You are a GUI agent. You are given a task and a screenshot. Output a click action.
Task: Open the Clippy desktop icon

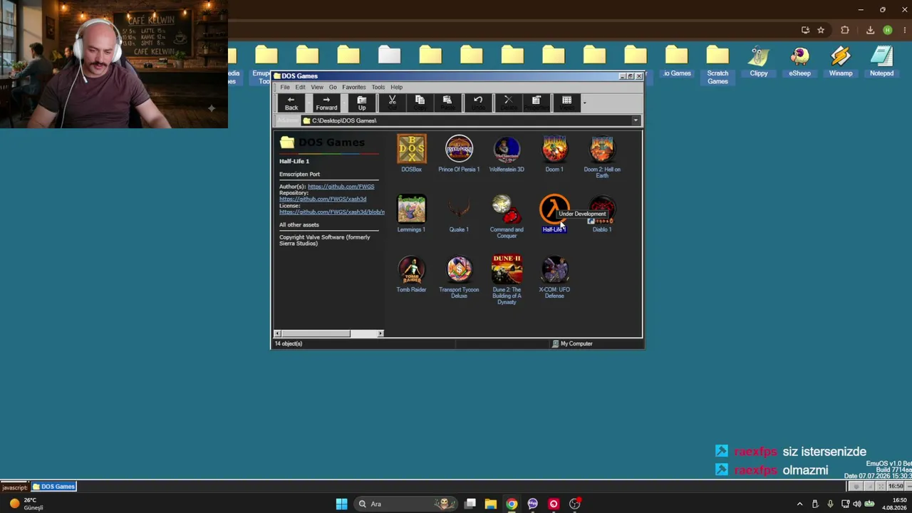759,56
